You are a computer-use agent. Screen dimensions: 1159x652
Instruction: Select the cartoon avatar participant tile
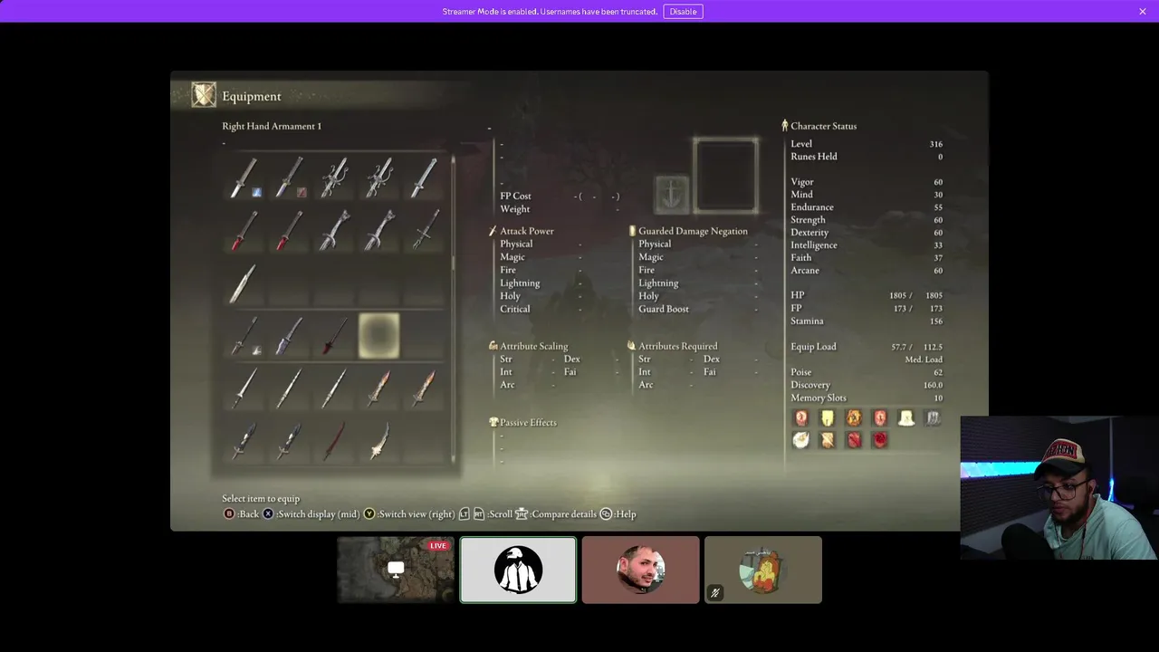(763, 570)
